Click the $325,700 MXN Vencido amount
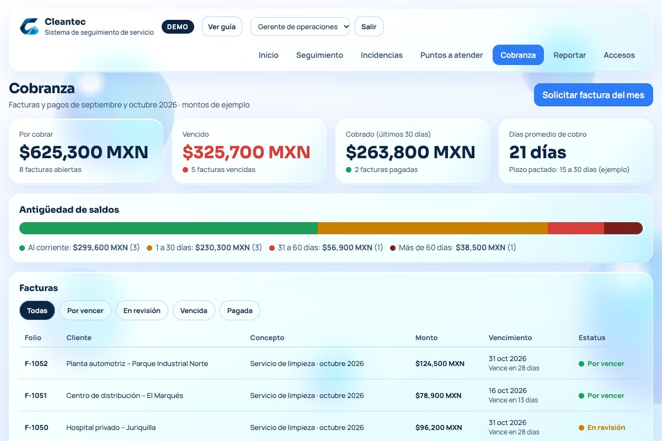Screen dimensions: 662x441 point(247,152)
